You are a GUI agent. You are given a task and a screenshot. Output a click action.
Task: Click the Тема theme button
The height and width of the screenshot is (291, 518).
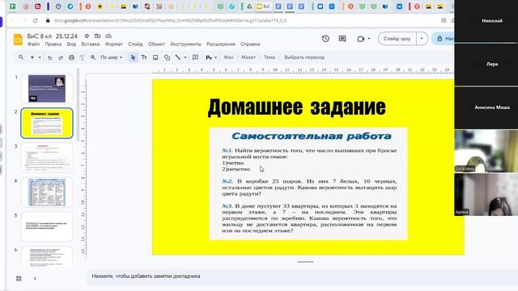pyautogui.click(x=270, y=57)
